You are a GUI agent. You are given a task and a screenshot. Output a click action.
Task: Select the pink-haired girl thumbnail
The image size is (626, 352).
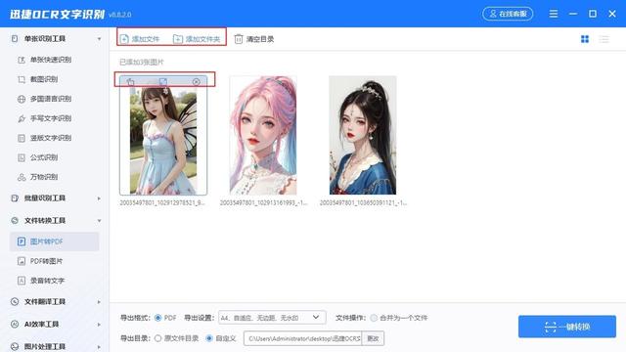[263, 135]
